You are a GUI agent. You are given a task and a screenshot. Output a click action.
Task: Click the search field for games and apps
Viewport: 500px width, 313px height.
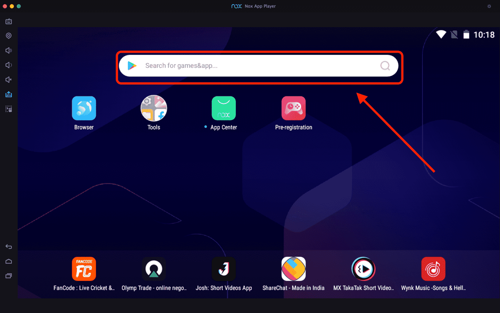259,66
